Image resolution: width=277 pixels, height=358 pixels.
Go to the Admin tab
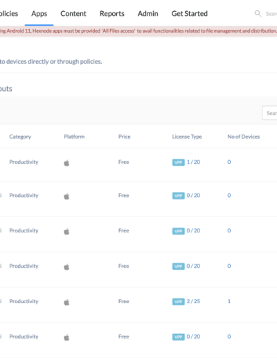click(x=148, y=14)
